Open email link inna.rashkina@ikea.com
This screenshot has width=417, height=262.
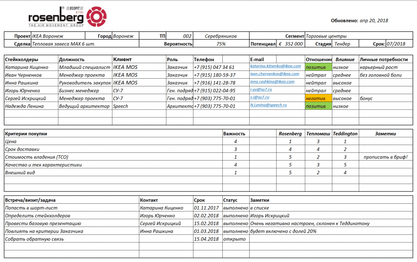click(272, 81)
